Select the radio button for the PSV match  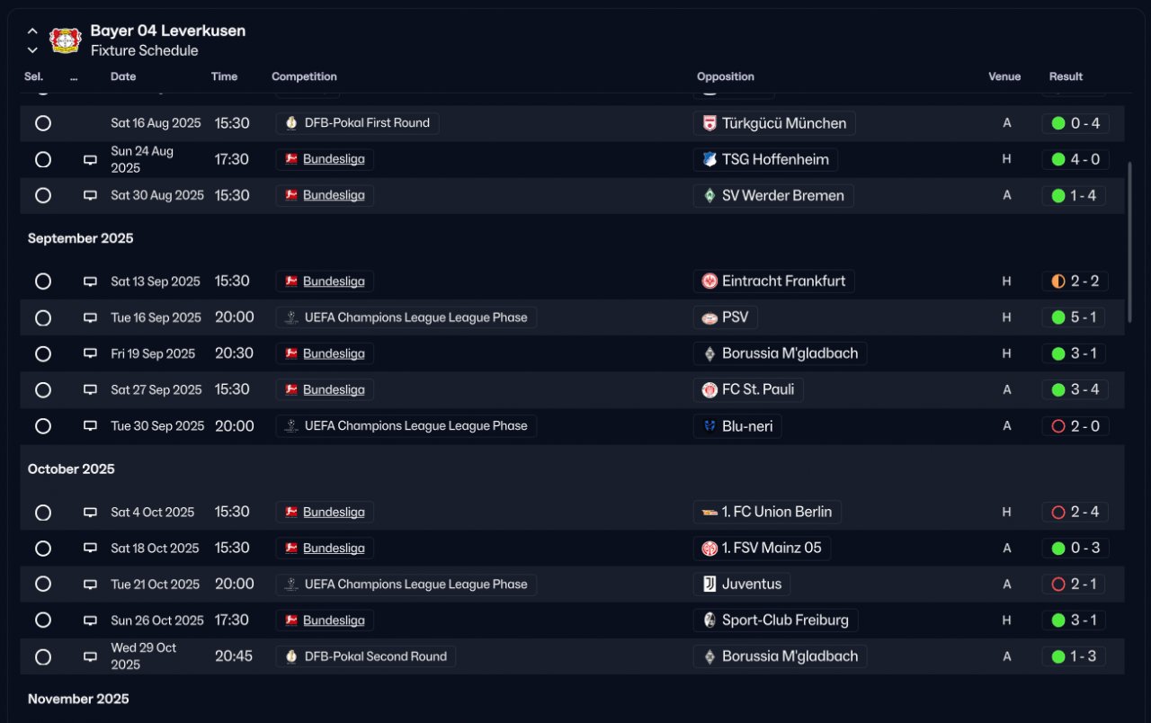(x=43, y=317)
